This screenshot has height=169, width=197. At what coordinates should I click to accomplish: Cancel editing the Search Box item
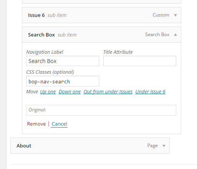click(x=59, y=124)
